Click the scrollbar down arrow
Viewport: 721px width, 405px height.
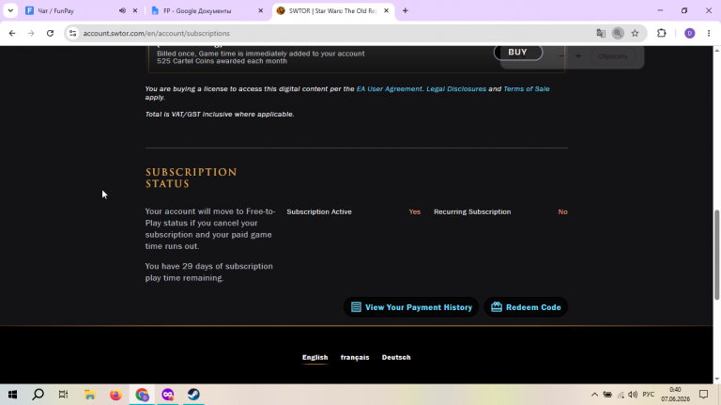click(x=716, y=380)
